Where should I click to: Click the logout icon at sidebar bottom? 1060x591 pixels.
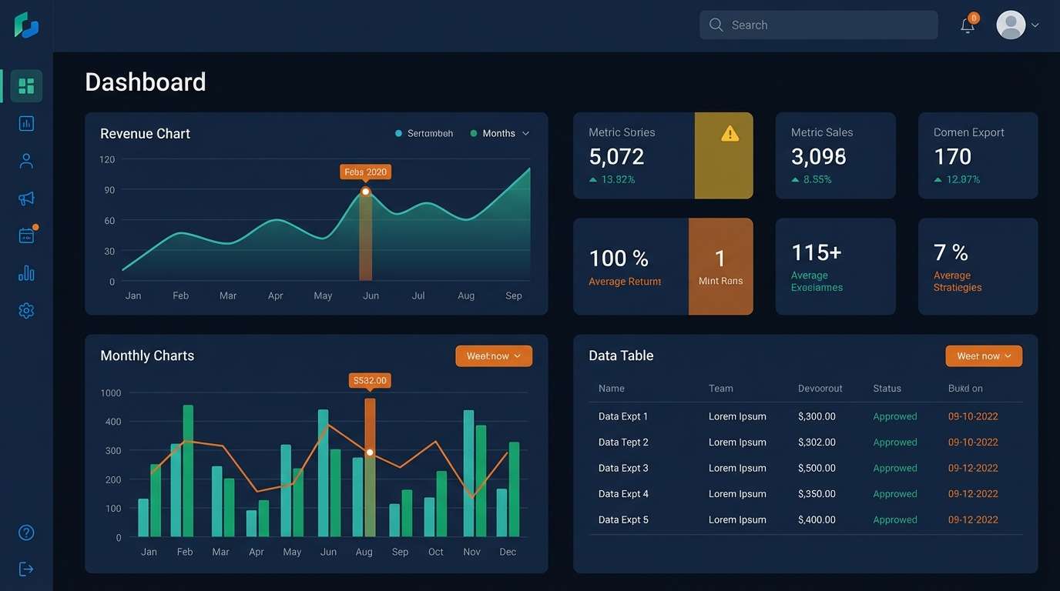click(x=25, y=569)
